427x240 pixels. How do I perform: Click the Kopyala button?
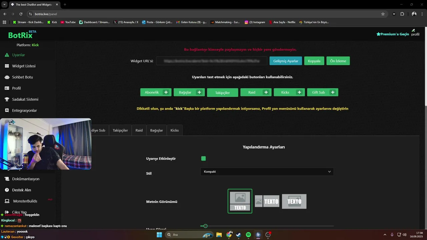314,61
